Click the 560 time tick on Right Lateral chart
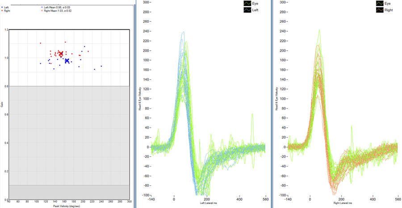402x208 pixels. tap(398, 199)
